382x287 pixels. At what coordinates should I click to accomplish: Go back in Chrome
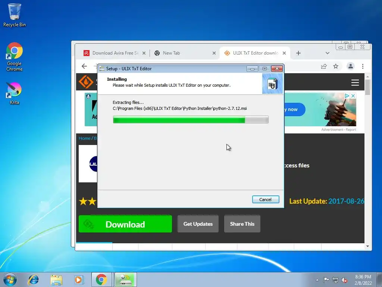coord(84,66)
